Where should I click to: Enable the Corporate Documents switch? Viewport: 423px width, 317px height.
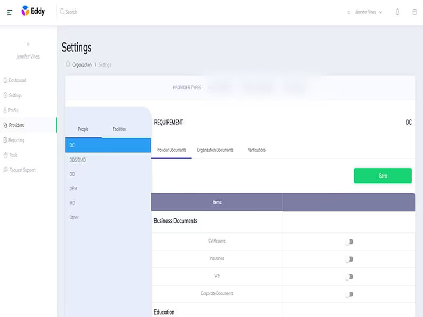[349, 294]
